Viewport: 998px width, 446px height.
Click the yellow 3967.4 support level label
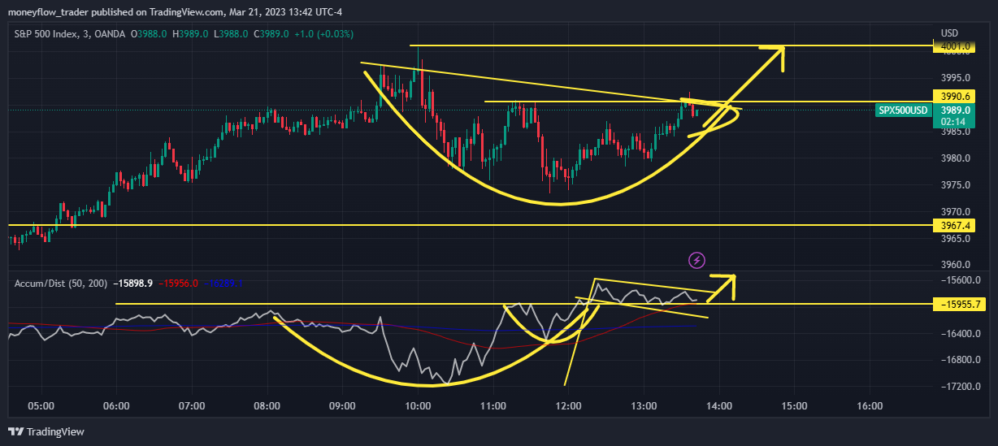point(954,225)
